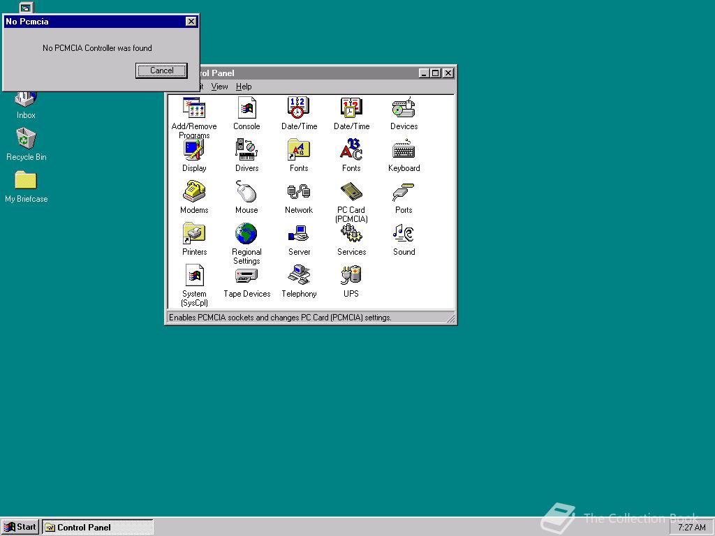Image resolution: width=715 pixels, height=536 pixels.
Task: Click Cancel in the No Pcmcia dialog
Action: pyautogui.click(x=161, y=70)
